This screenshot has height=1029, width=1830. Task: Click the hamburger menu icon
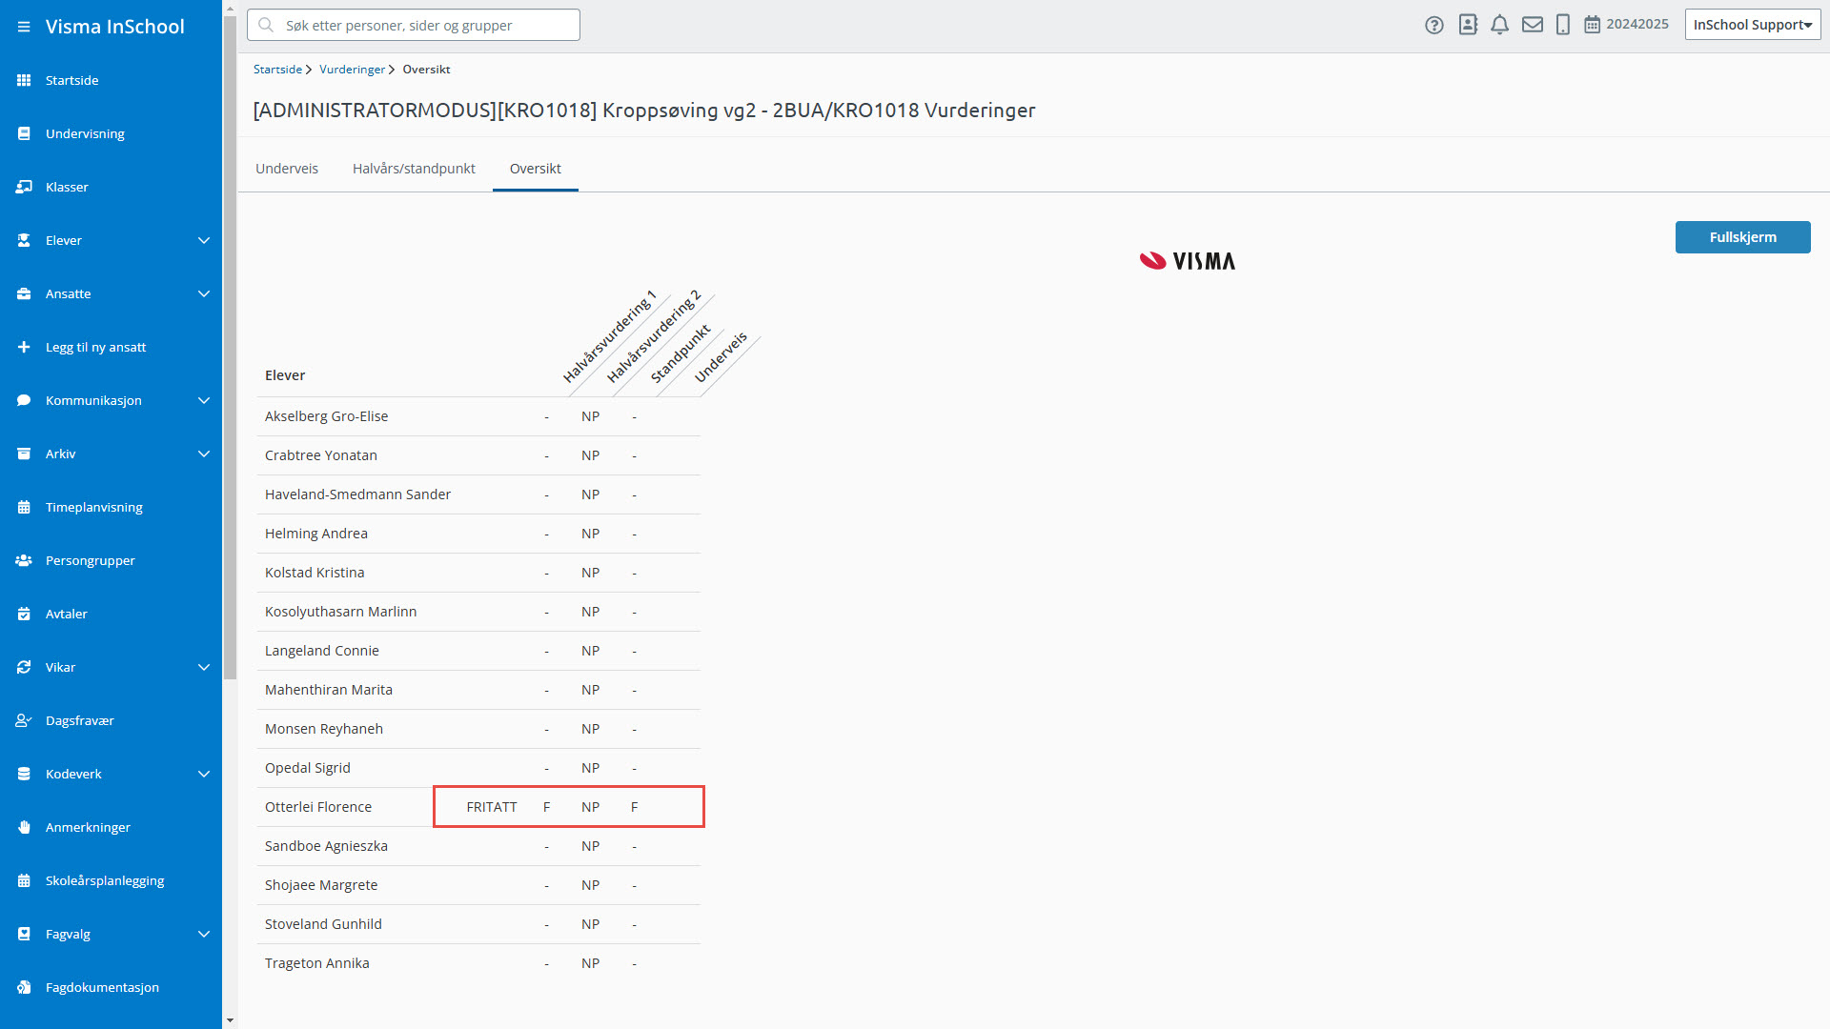point(24,27)
